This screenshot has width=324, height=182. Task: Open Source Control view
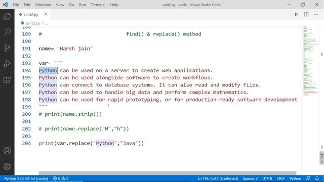point(7,48)
